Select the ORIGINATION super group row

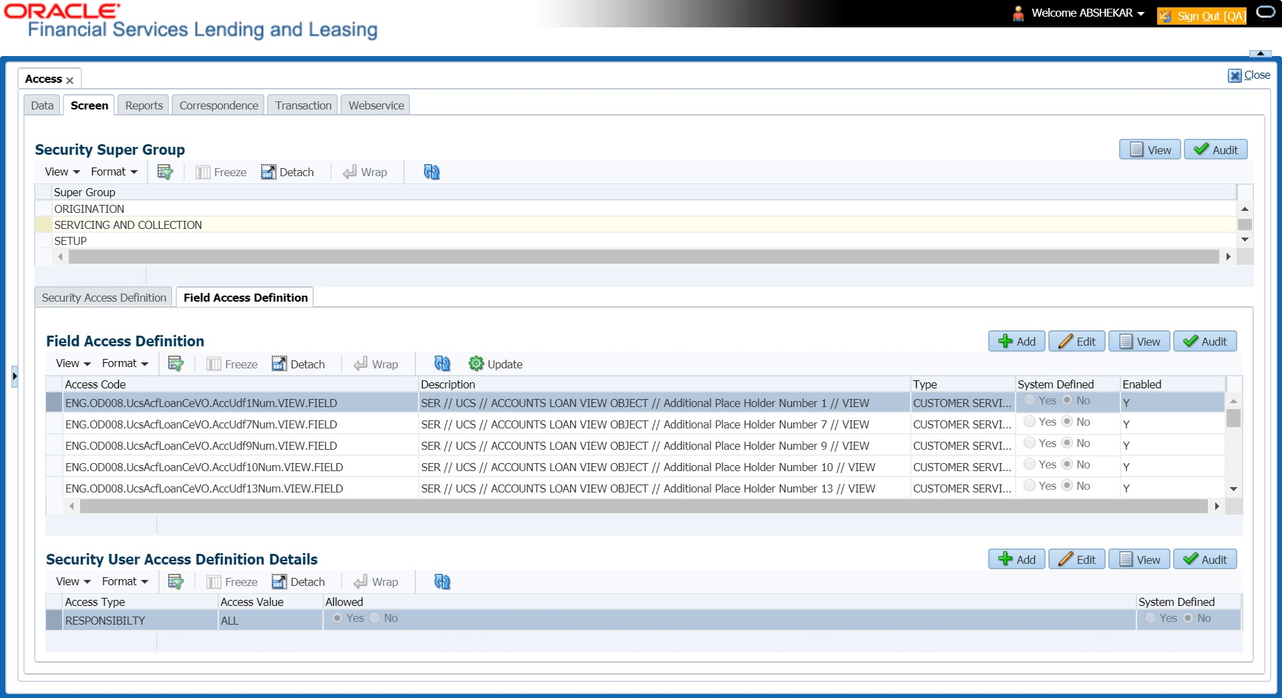(x=635, y=209)
